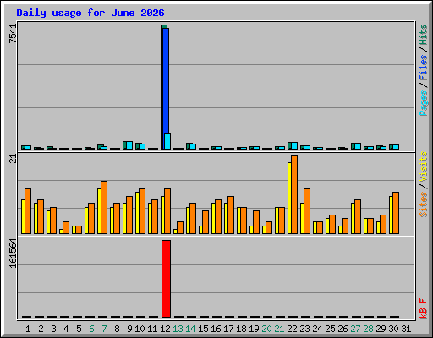Viewport: 433px width, 338px height.
Task: Click the x-axis day label 31
Action: (406, 329)
